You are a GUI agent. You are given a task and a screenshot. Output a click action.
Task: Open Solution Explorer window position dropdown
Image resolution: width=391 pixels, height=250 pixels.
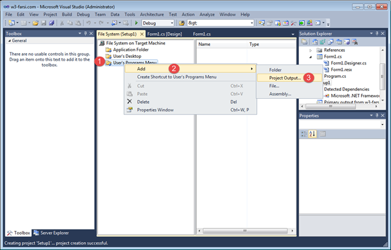[x=371, y=33]
